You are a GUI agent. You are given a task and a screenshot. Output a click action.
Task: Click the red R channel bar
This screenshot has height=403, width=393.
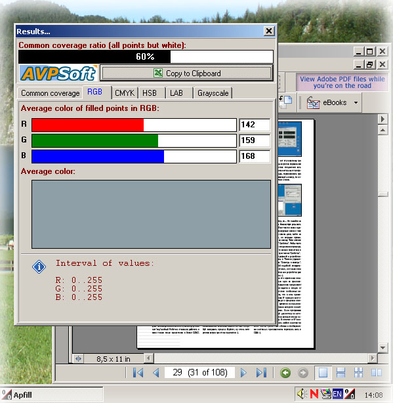tap(134, 125)
